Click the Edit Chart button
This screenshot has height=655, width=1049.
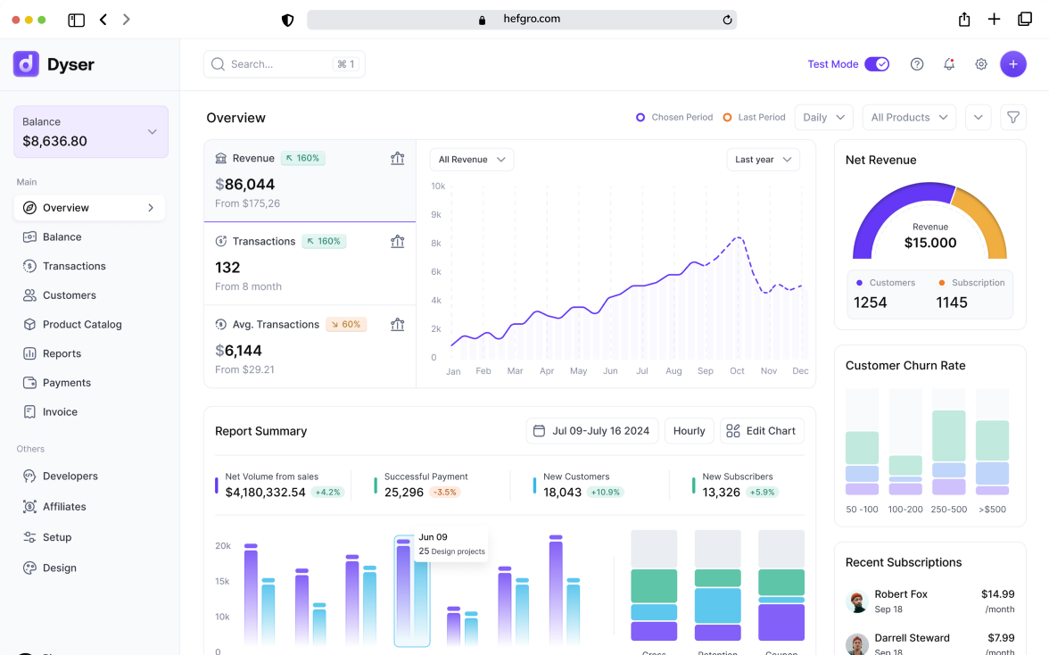[x=762, y=431]
